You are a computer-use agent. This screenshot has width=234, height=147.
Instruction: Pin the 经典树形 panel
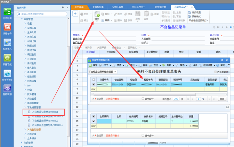click(x=63, y=7)
